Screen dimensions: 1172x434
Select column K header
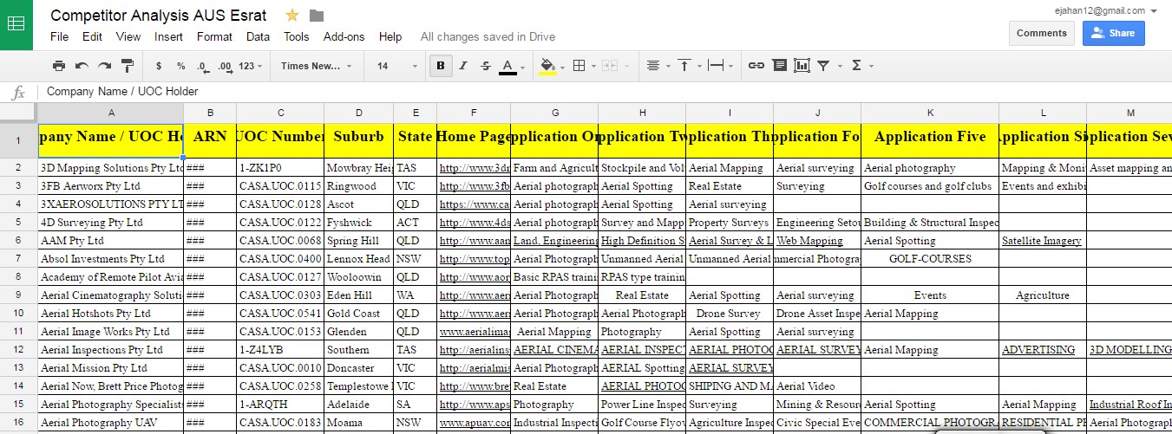click(x=930, y=113)
